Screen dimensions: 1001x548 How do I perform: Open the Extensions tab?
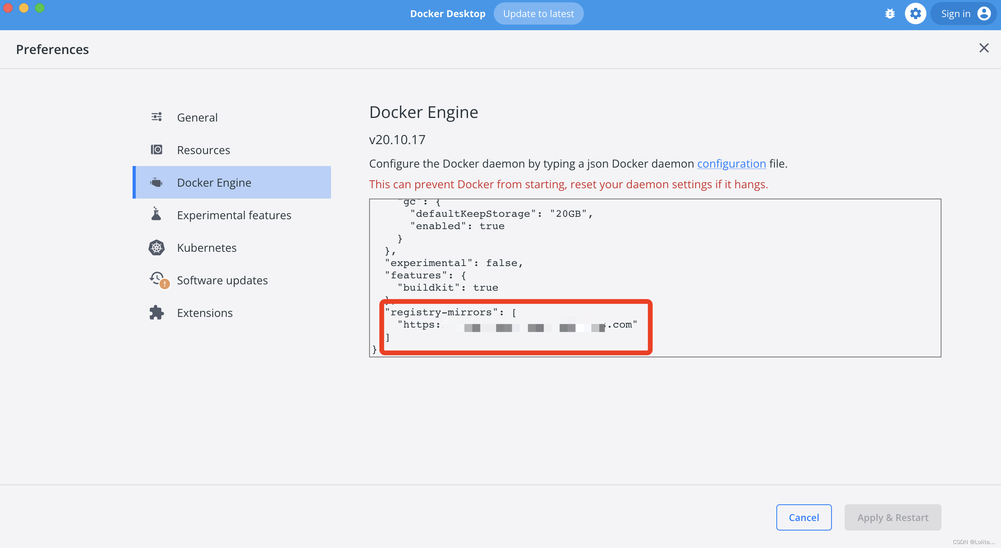232,313
